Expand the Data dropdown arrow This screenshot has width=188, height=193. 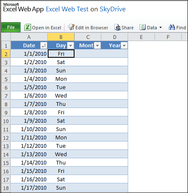coord(160,28)
